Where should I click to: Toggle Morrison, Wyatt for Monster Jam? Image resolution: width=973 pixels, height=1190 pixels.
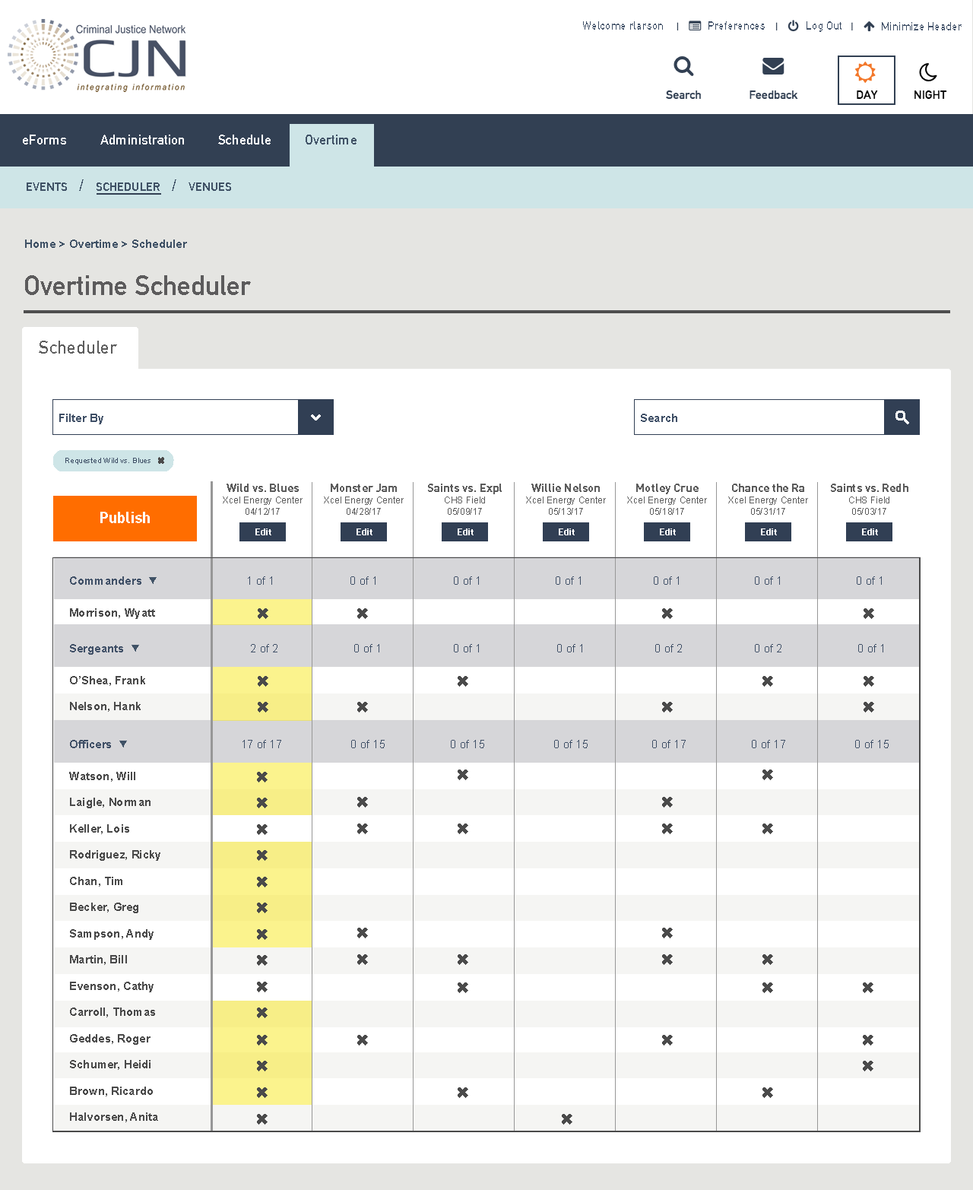pyautogui.click(x=363, y=613)
